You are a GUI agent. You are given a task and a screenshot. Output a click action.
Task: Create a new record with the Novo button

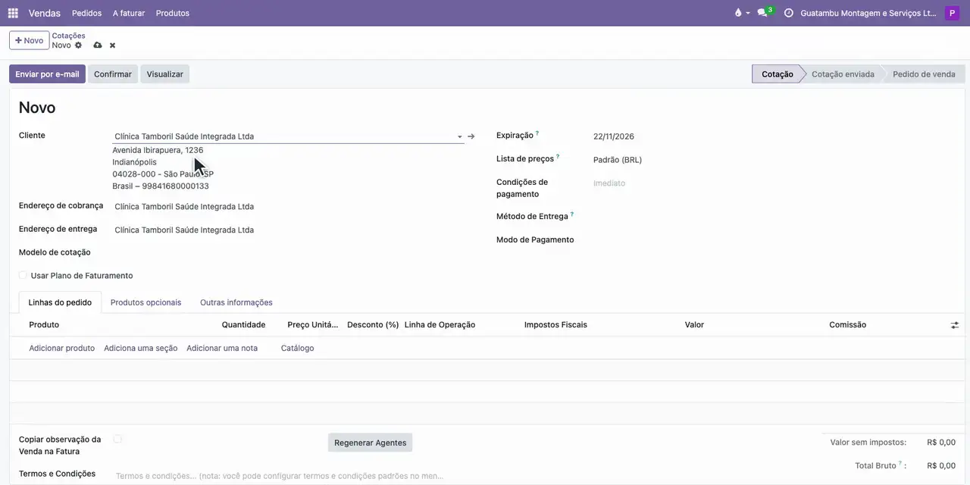[x=29, y=40]
